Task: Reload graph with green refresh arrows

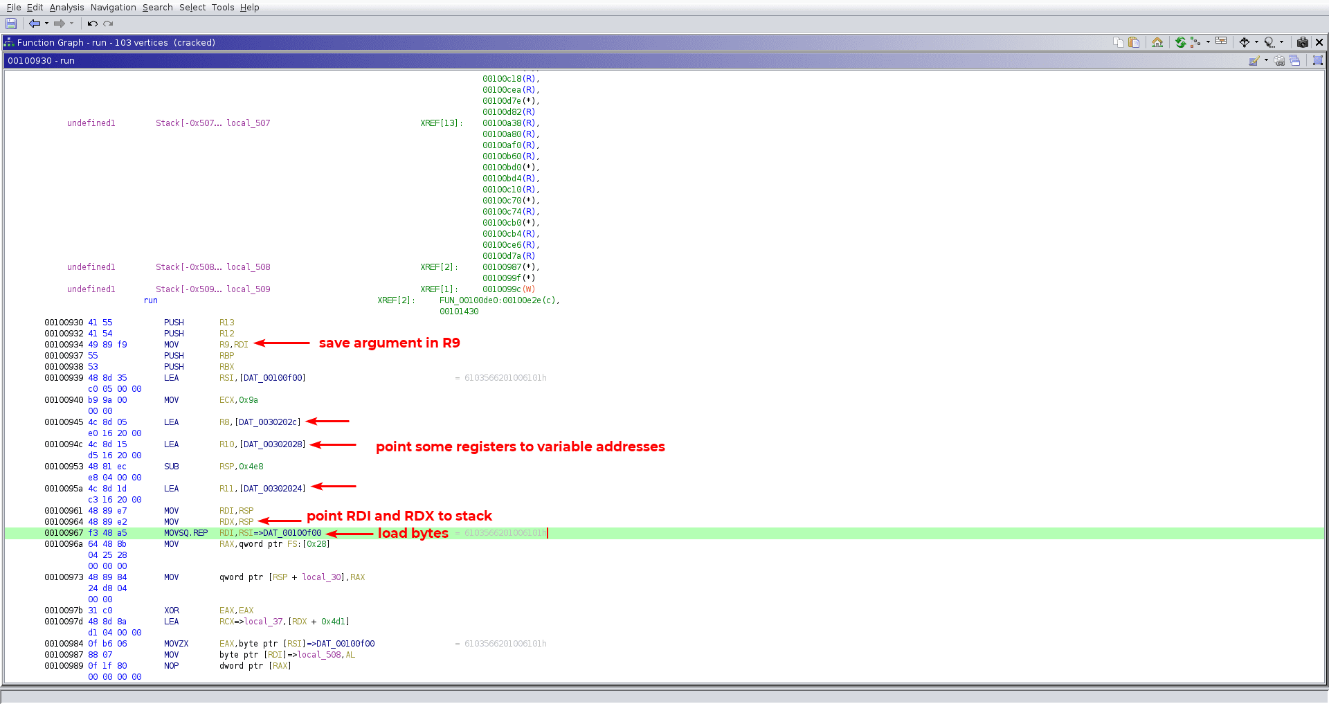Action: (1181, 42)
